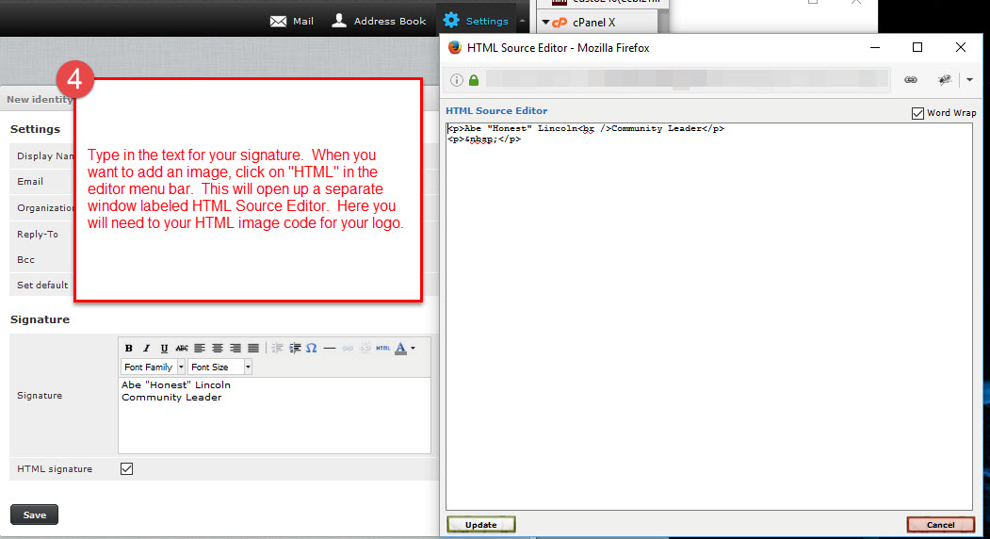Go to Address Book
The image size is (990, 539).
pyautogui.click(x=379, y=21)
